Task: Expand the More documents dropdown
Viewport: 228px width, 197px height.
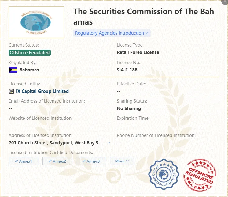Action: tap(122, 161)
